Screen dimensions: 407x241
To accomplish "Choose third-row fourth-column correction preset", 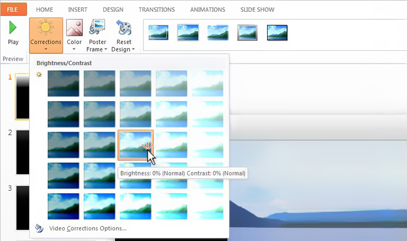I will coord(171,145).
